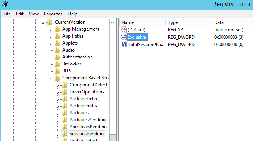Click the BITS folder icon
This screenshot has height=141, width=253.
[57, 71]
